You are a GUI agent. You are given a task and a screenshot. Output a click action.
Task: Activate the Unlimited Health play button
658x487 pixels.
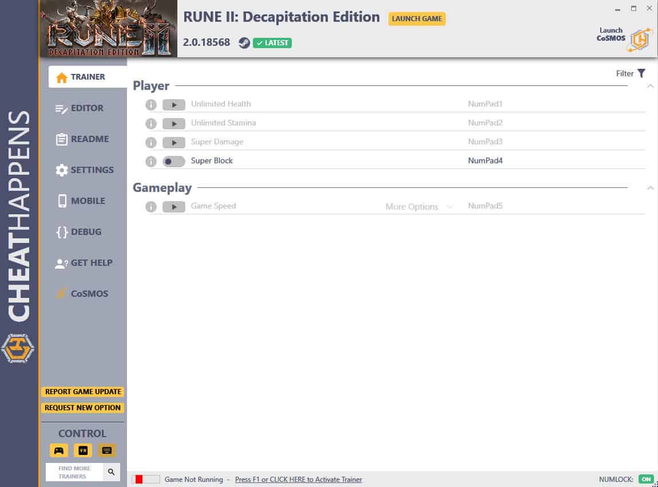174,105
